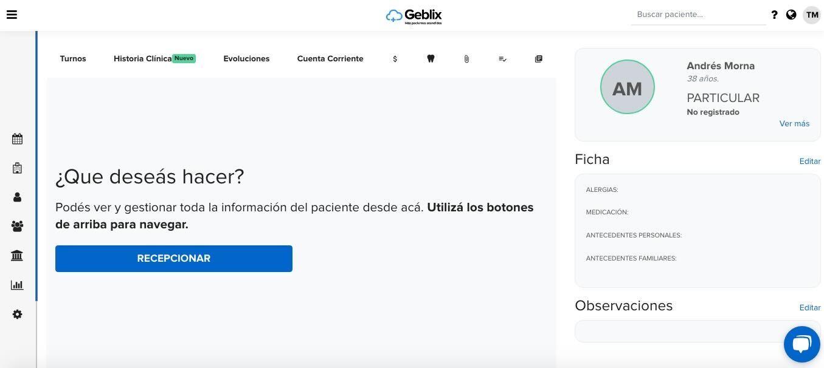
Task: Switch to the Historia Clínica tab
Action: coord(143,59)
